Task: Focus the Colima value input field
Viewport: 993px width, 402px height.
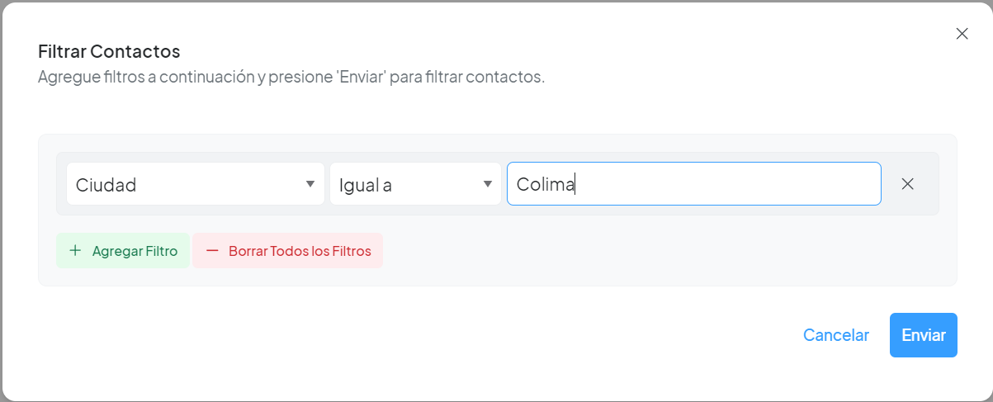Action: 726,184
